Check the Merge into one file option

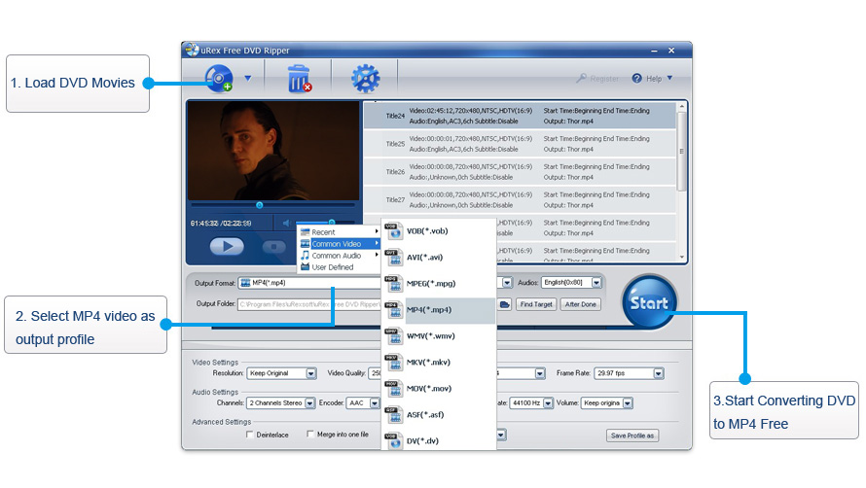pyautogui.click(x=311, y=435)
